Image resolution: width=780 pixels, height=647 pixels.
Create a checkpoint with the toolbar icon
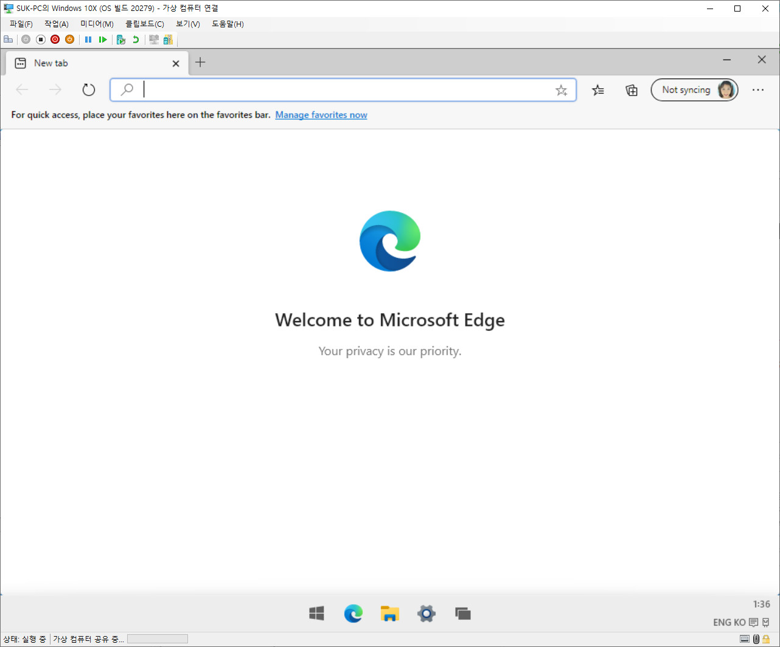tap(121, 40)
